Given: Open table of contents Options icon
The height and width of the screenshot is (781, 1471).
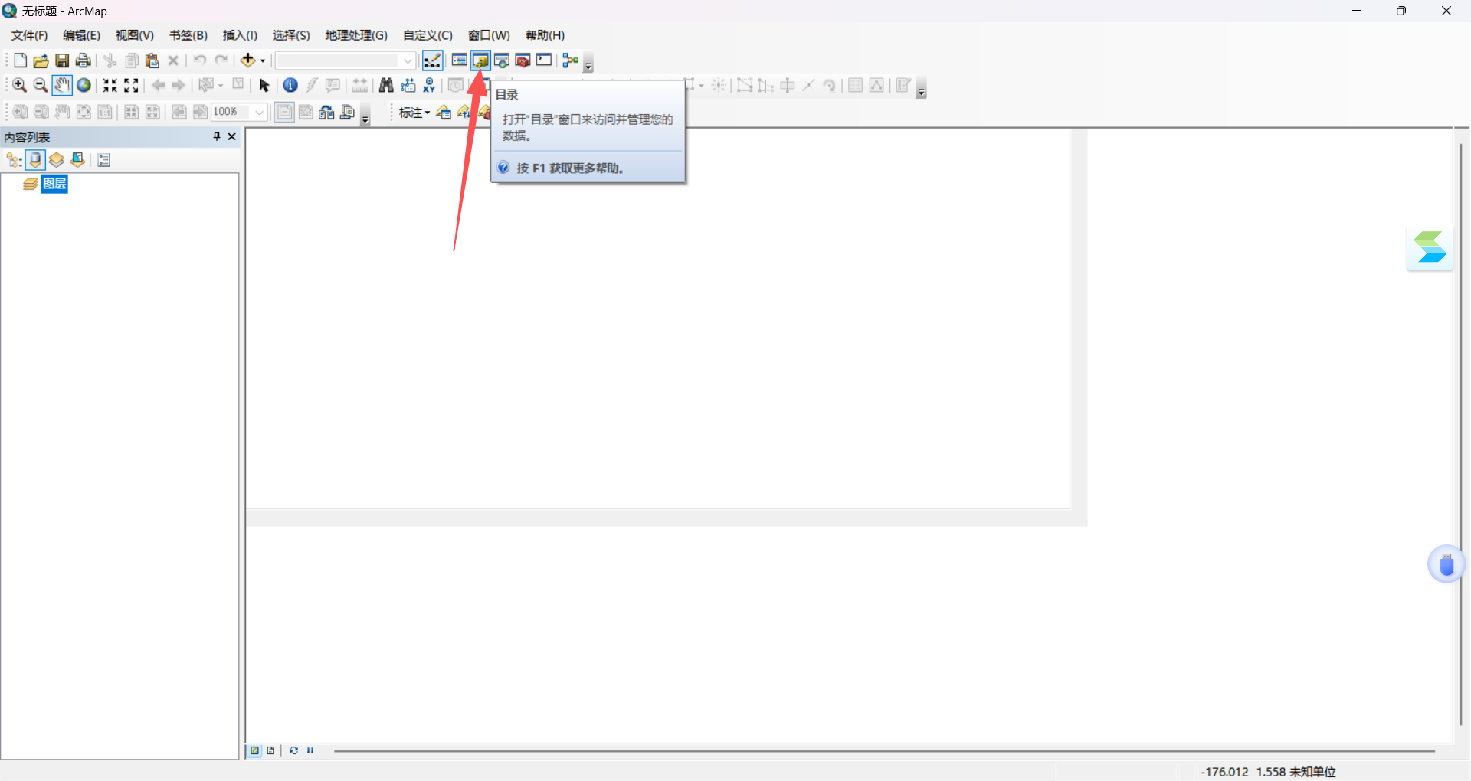Looking at the screenshot, I should click(104, 160).
